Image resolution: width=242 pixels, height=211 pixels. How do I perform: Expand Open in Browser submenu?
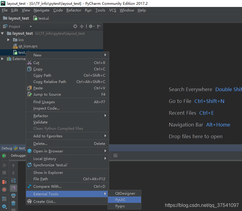pyautogui.click(x=67, y=151)
